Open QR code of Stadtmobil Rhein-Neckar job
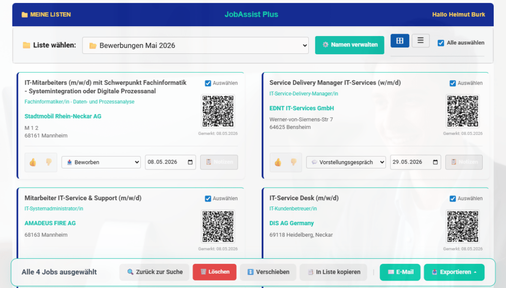Image resolution: width=506 pixels, height=288 pixels. pyautogui.click(x=218, y=111)
